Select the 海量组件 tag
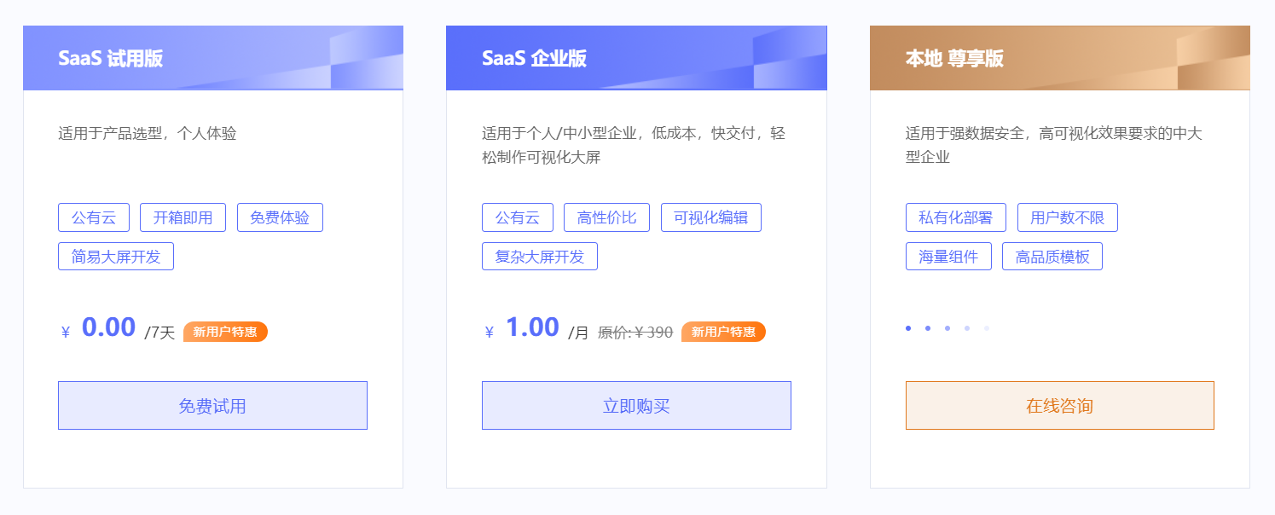 tap(950, 256)
